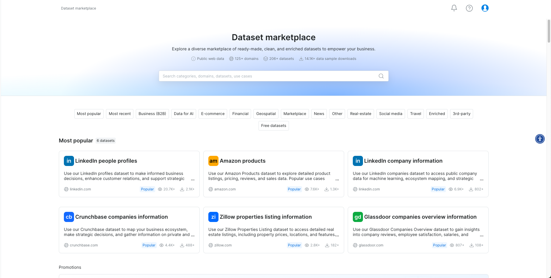Image resolution: width=551 pixels, height=278 pixels.
Task: Click the download icon on Amazon products
Action: (327, 189)
